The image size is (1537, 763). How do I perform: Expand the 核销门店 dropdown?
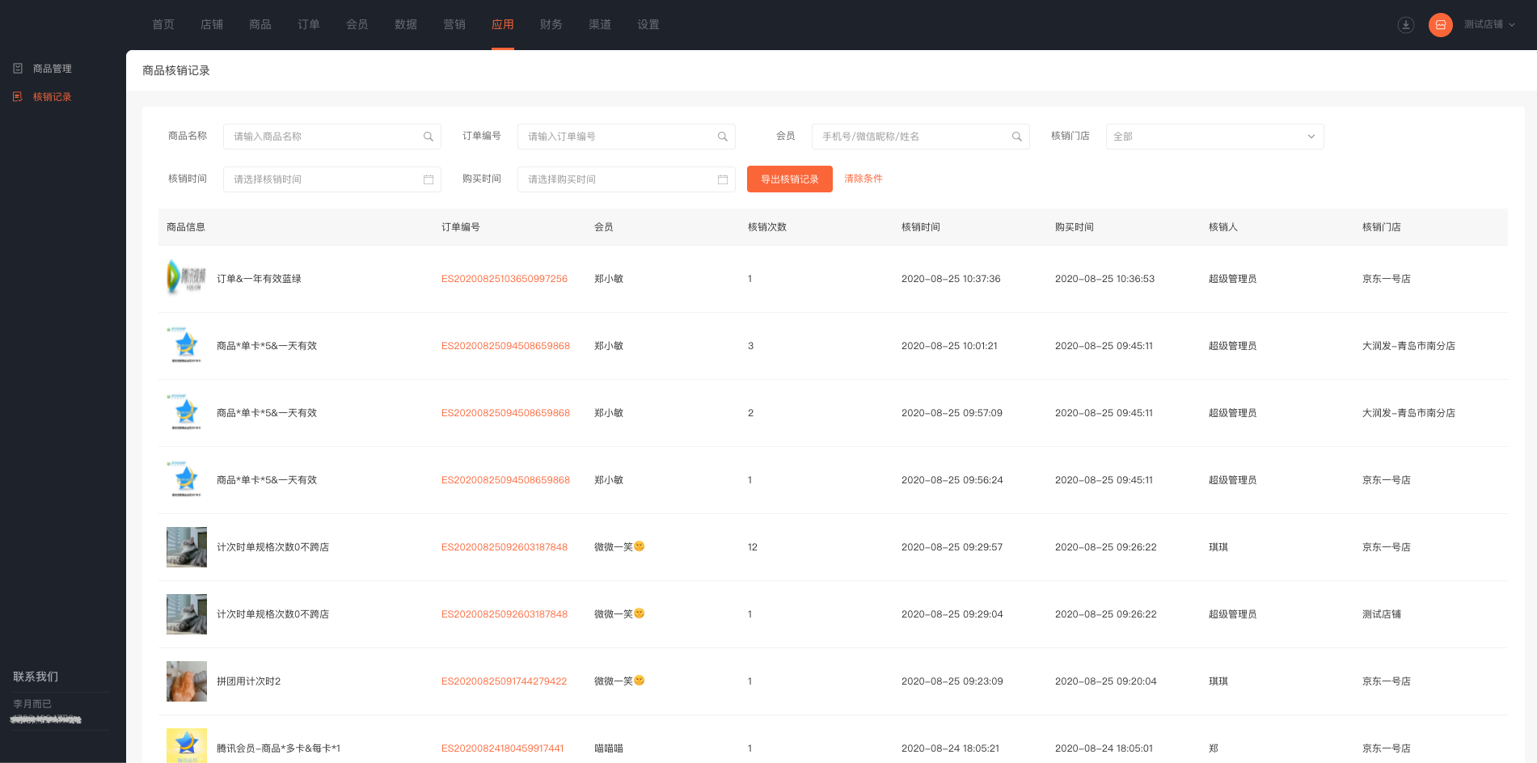click(1214, 137)
